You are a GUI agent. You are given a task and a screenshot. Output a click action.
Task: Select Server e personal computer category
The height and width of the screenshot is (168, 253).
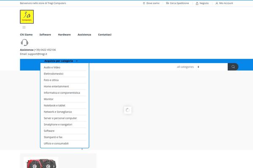coord(65,118)
